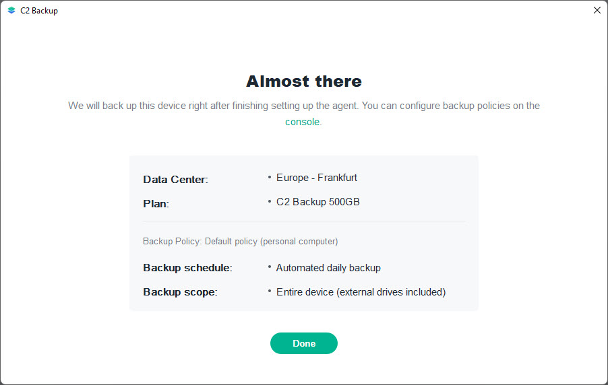This screenshot has width=608, height=385.
Task: Click the C2 Backup logo icon
Action: [11, 11]
